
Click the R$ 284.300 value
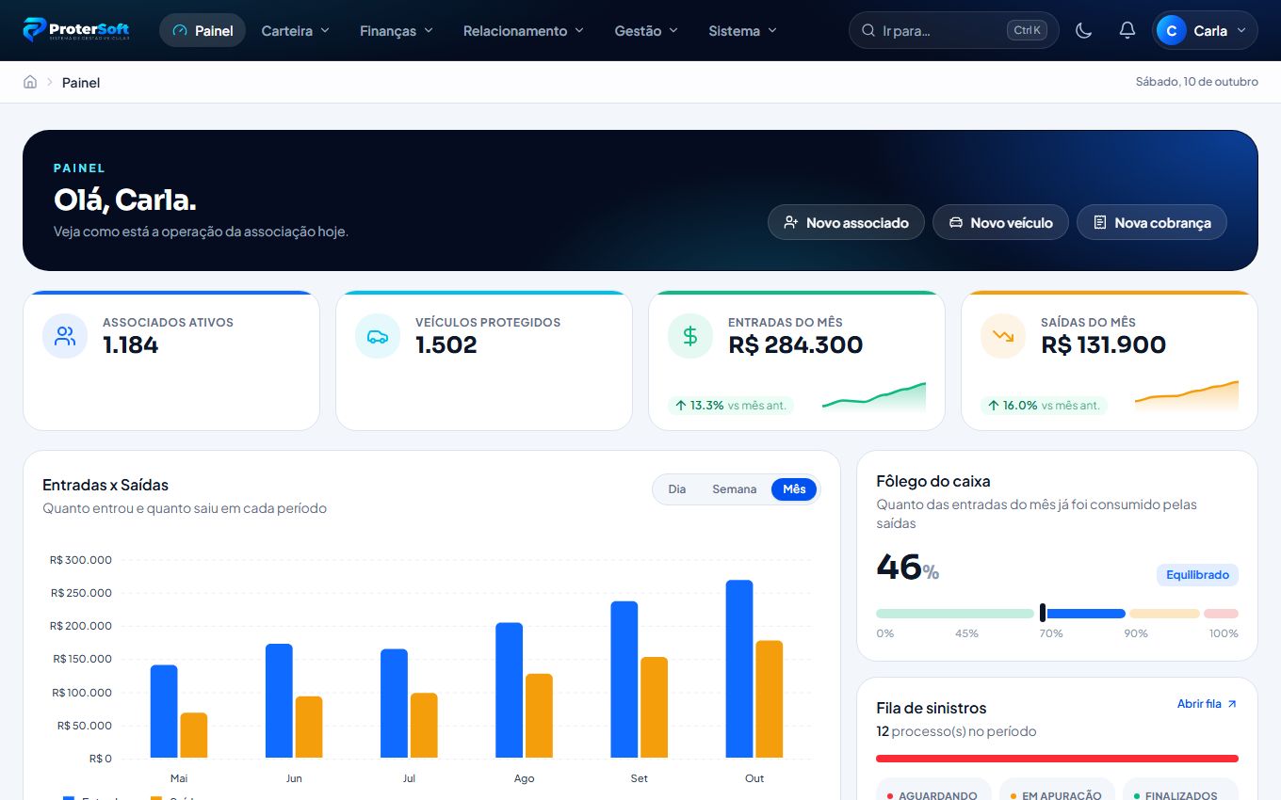point(796,344)
